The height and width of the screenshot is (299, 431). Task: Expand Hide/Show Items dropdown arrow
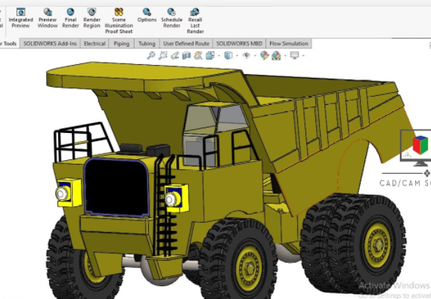click(x=256, y=56)
